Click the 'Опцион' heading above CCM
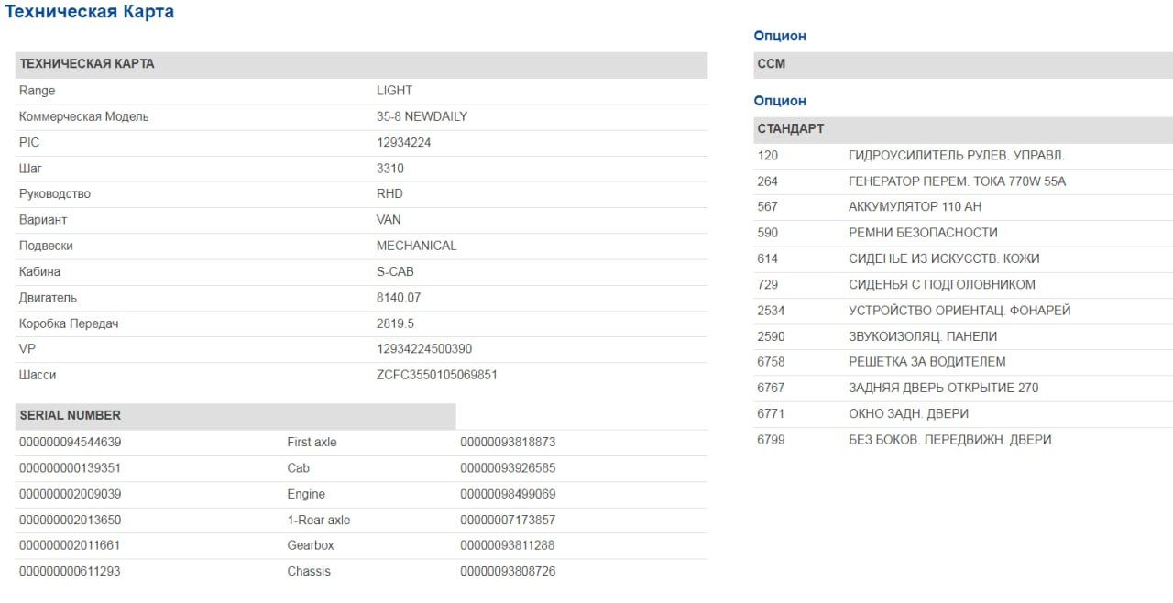The width and height of the screenshot is (1173, 603). click(780, 36)
